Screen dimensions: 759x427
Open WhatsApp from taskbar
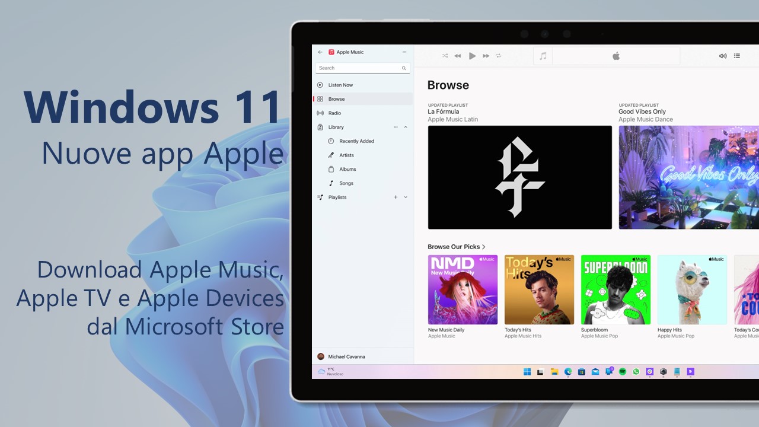click(x=636, y=372)
